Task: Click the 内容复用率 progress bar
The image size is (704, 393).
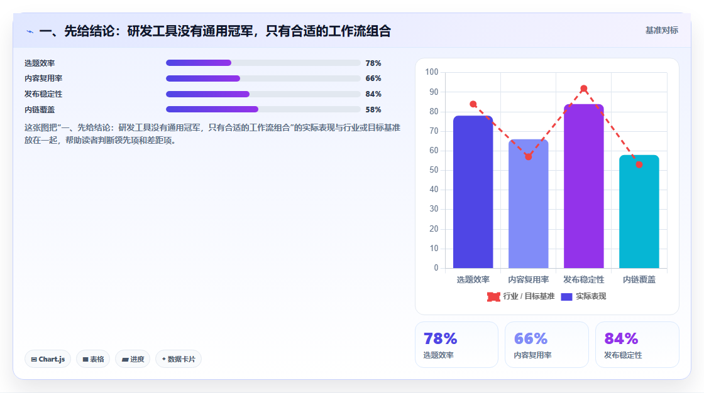Action: [x=263, y=78]
